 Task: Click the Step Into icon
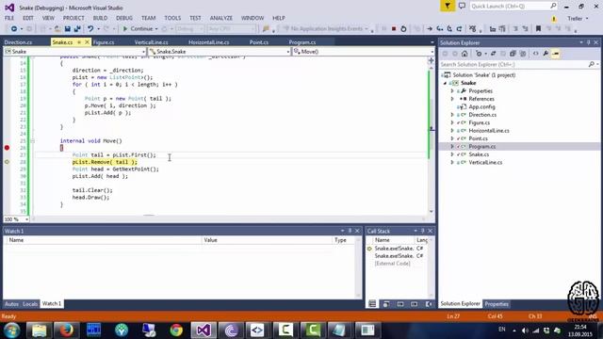[440, 29]
